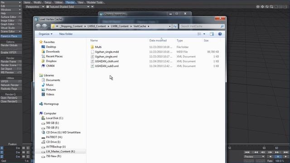The width and height of the screenshot is (290, 163).
Task: Open the Organize dropdown in the dialog
Action: click(45, 34)
